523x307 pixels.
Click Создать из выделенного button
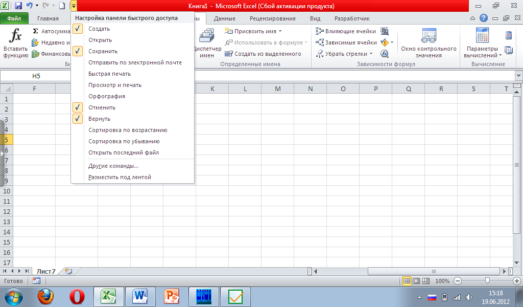pyautogui.click(x=263, y=54)
